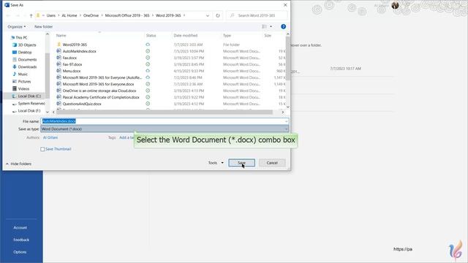The width and height of the screenshot is (468, 263).
Task: Click the Search Word 2019-365 field
Action: point(257,15)
